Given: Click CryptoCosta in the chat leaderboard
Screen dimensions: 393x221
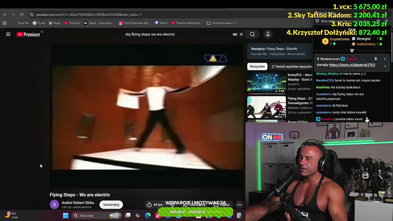Looking at the screenshot, I should point(340,39).
